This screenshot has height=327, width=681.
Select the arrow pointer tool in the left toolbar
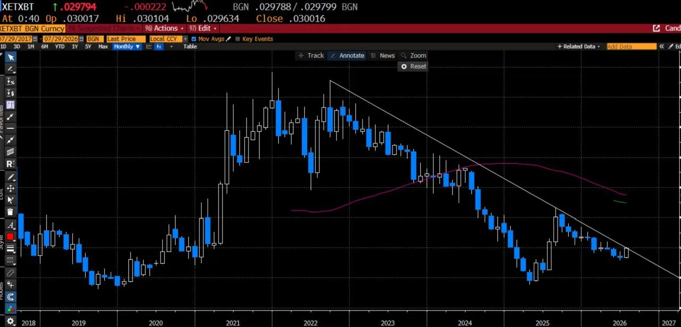point(10,58)
